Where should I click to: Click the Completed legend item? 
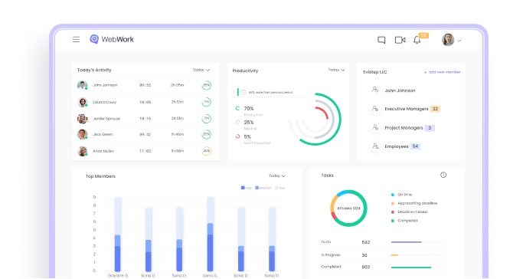(x=404, y=221)
